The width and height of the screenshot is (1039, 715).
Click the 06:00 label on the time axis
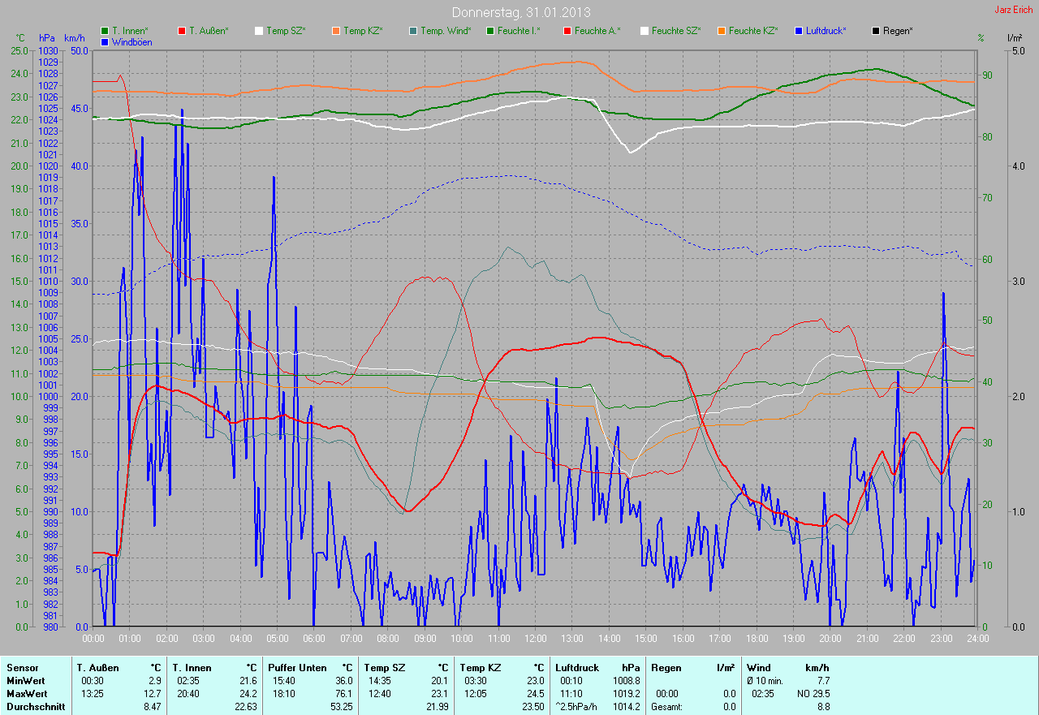313,638
